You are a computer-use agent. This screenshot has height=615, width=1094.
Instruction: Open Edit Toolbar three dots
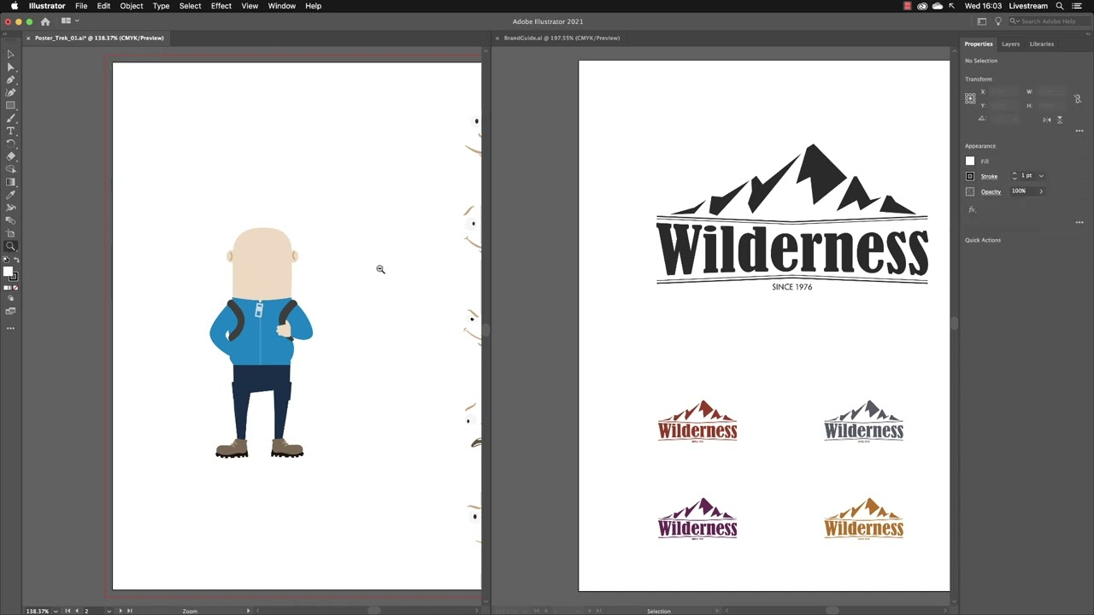tap(10, 328)
